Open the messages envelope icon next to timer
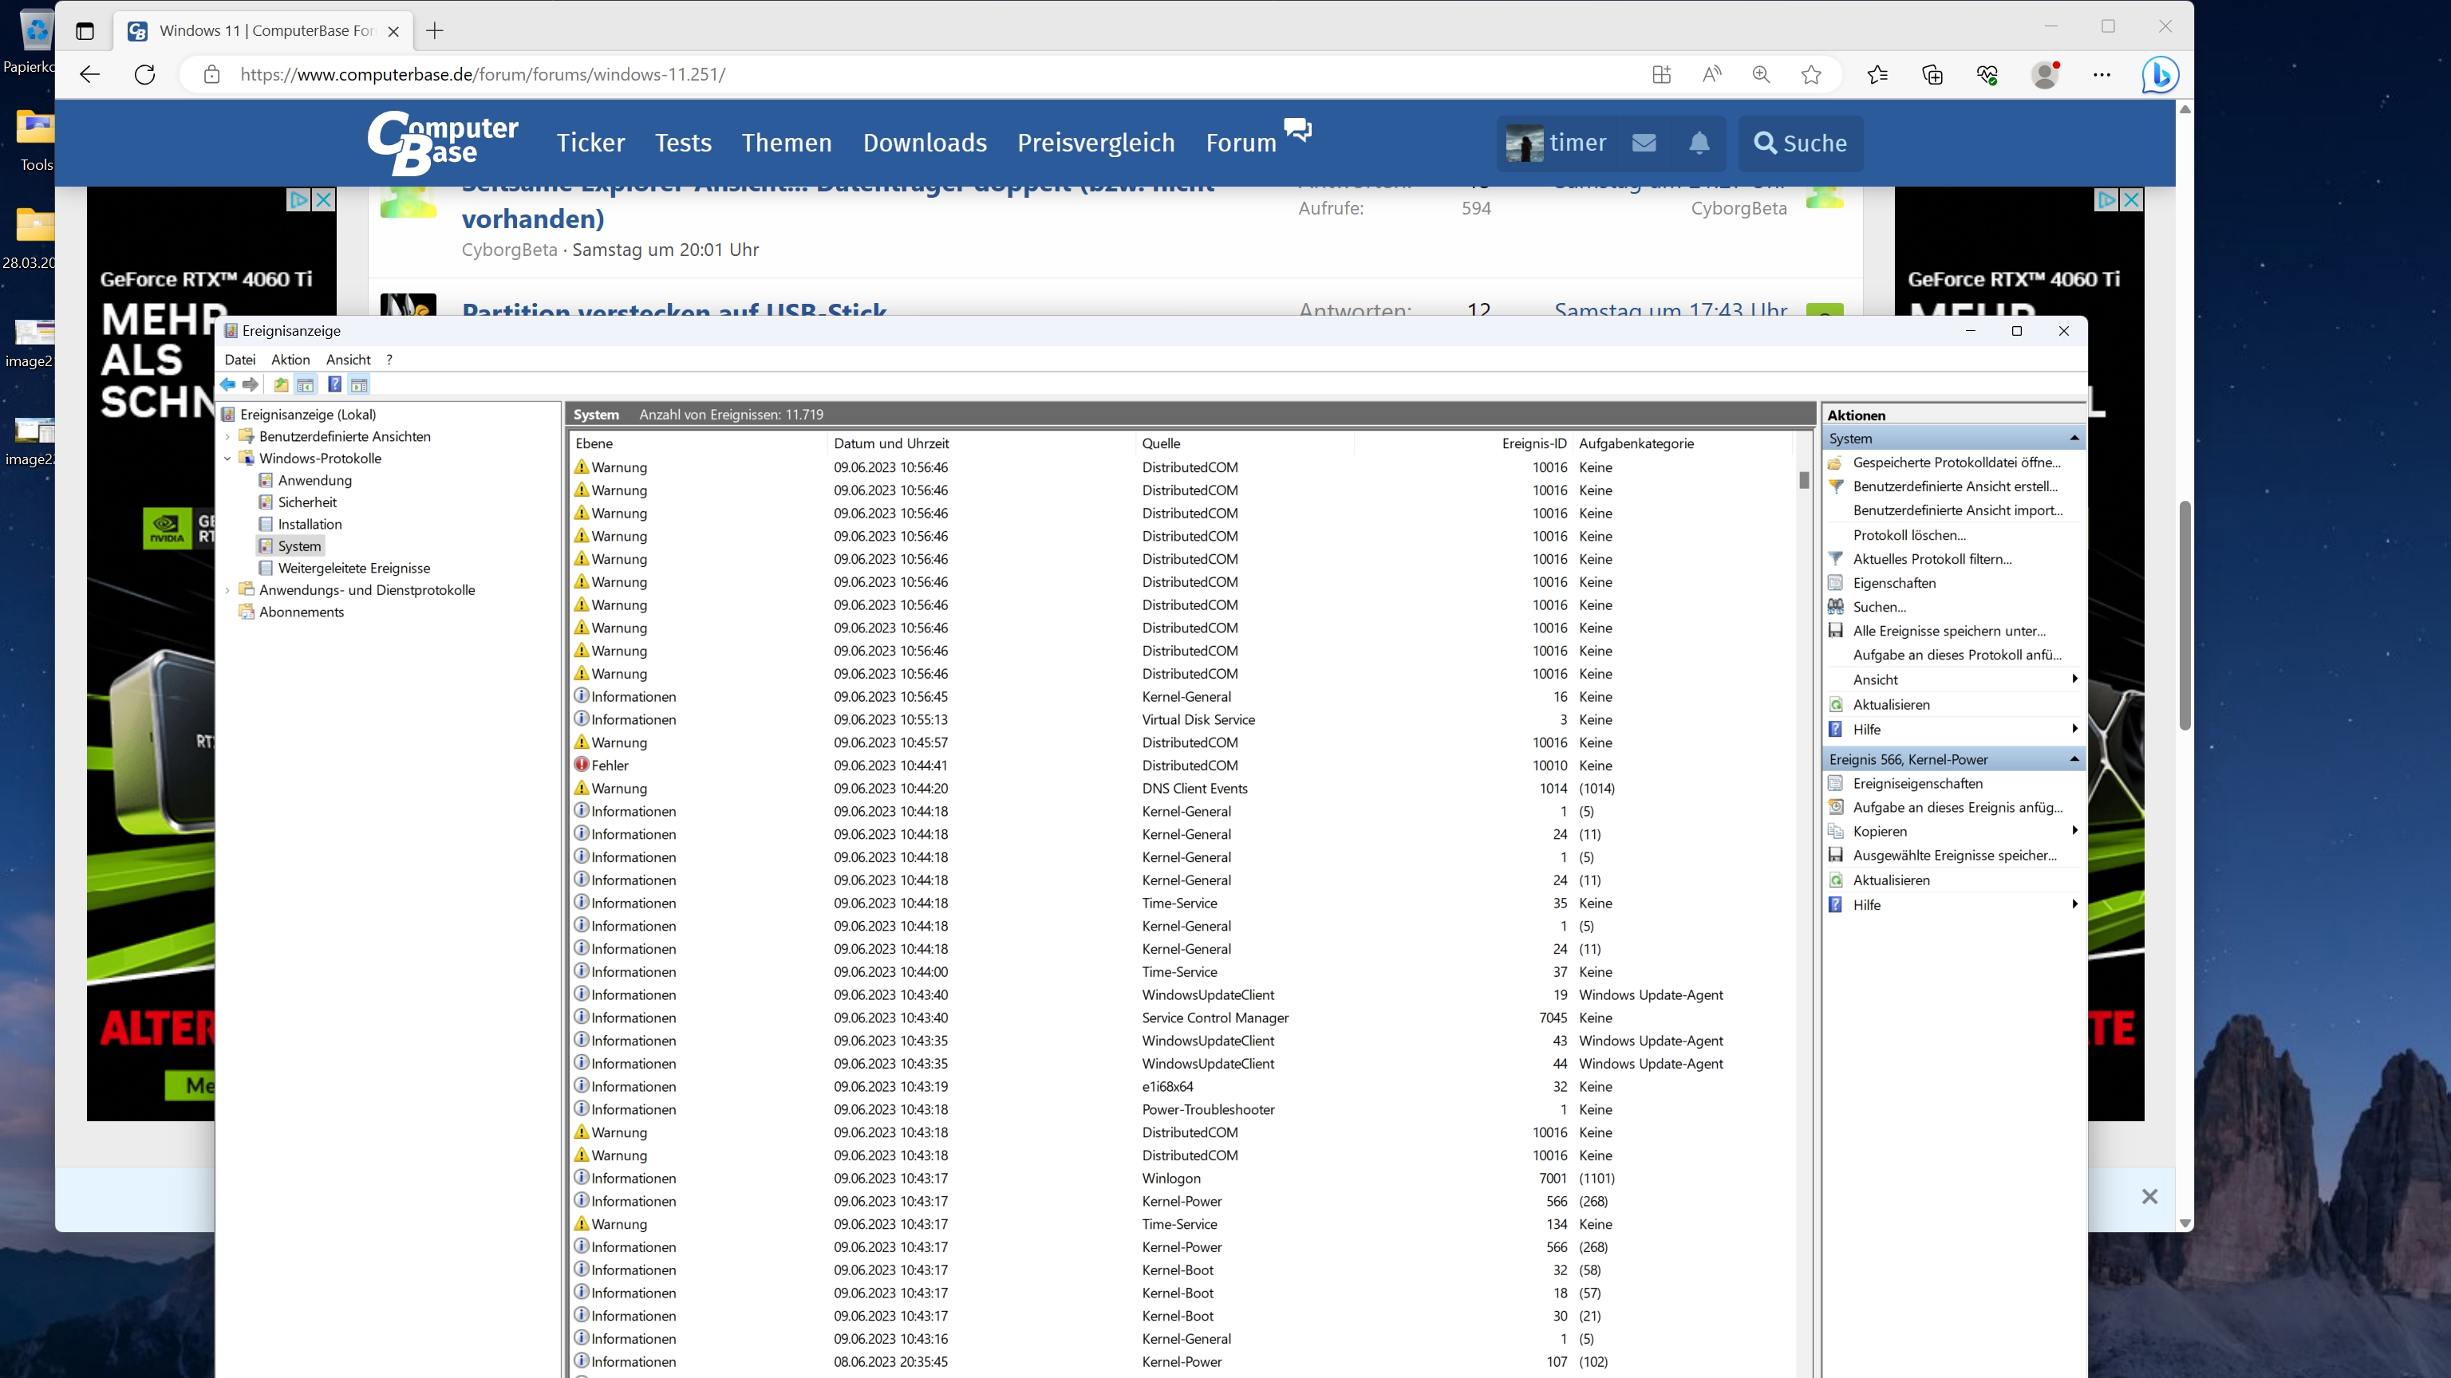This screenshot has width=2451, height=1378. (1644, 143)
